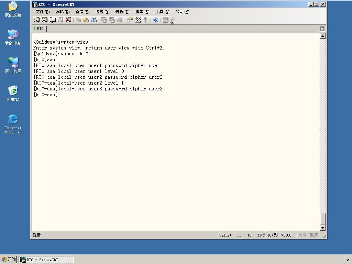Click RT0 - SecureCRT taskbar button

[x=46, y=260]
